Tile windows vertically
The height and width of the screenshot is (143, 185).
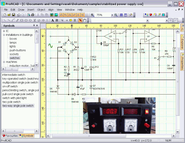(x=125, y=15)
